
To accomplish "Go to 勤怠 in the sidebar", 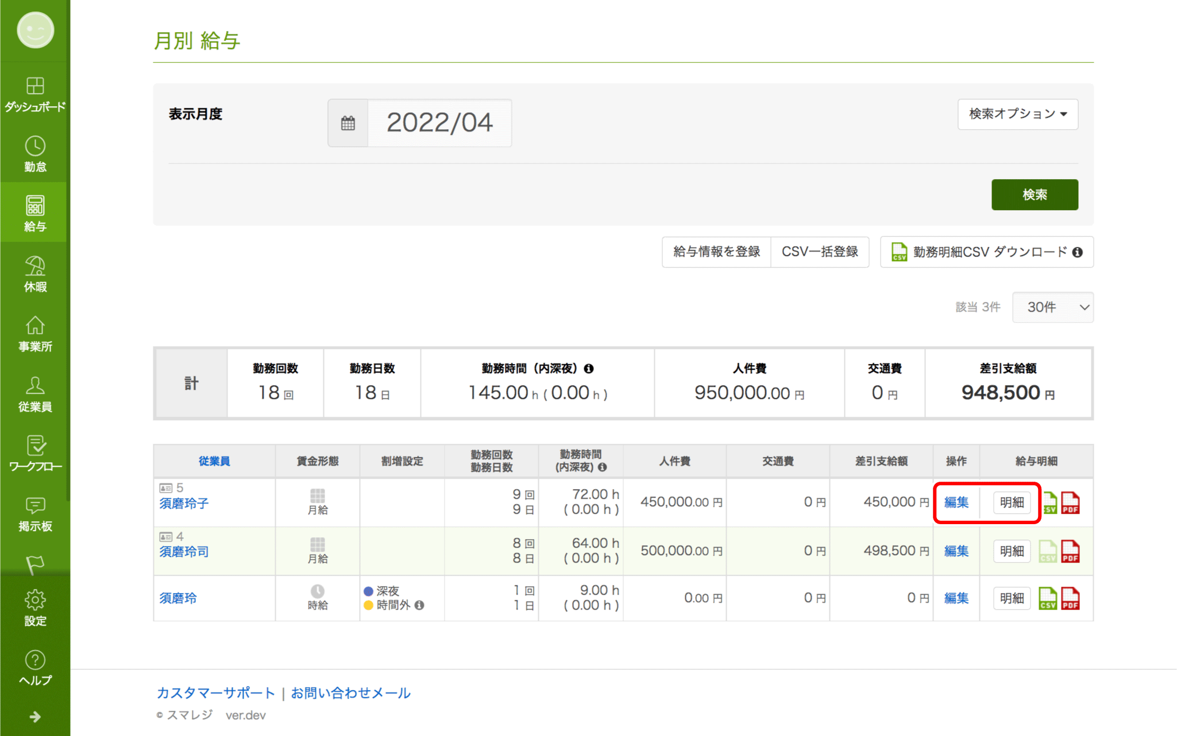I will [x=35, y=154].
